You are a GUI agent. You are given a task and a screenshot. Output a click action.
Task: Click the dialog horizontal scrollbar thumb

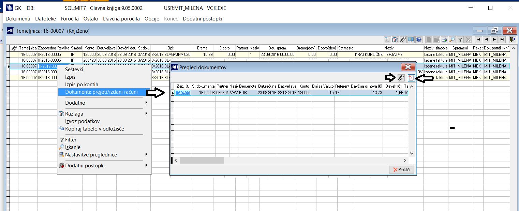(202, 160)
